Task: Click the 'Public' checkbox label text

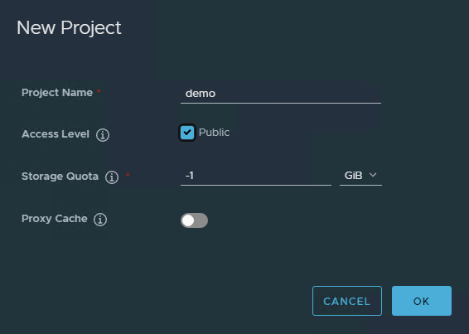Action: 214,133
